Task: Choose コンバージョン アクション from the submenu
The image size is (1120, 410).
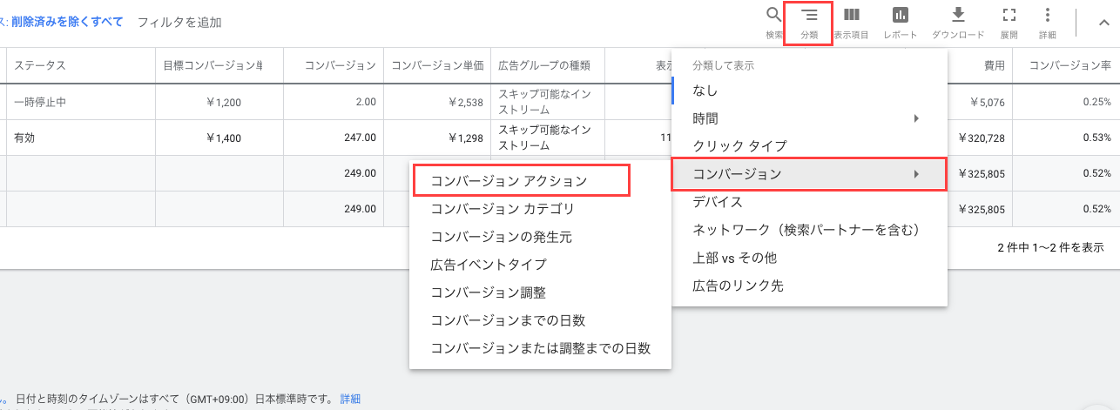Action: 509,181
